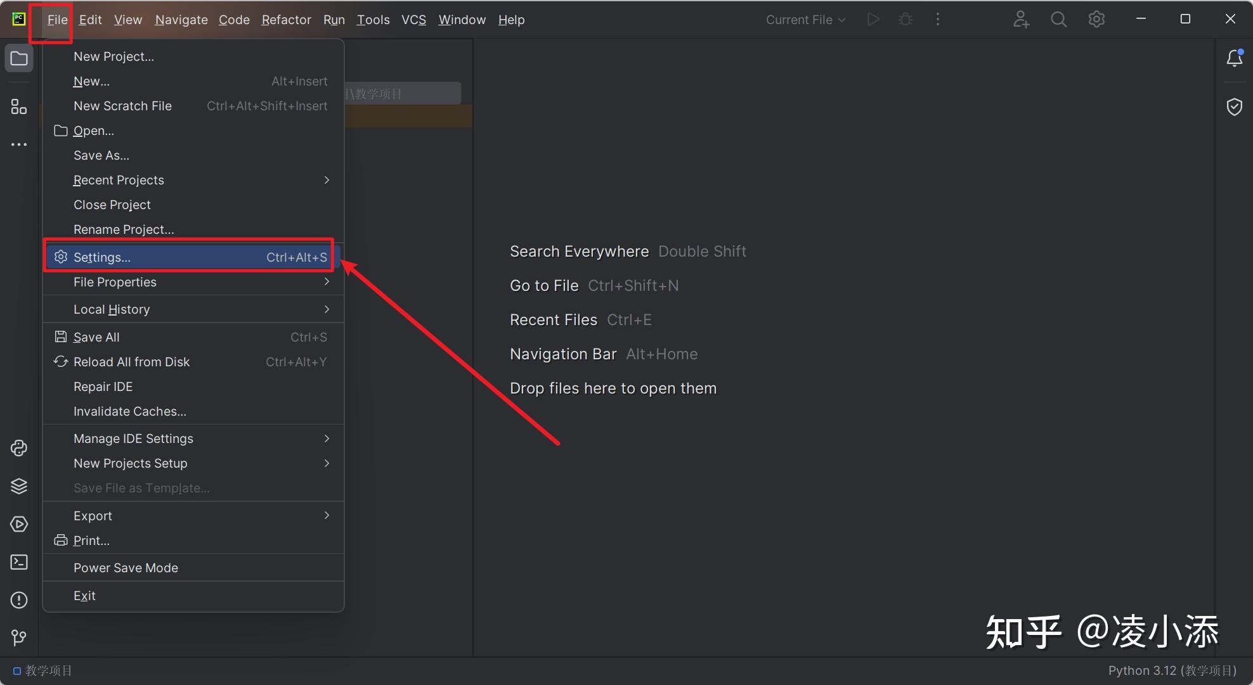Click the Code With Me icon
Screen dimensions: 1253x685
click(x=1020, y=20)
